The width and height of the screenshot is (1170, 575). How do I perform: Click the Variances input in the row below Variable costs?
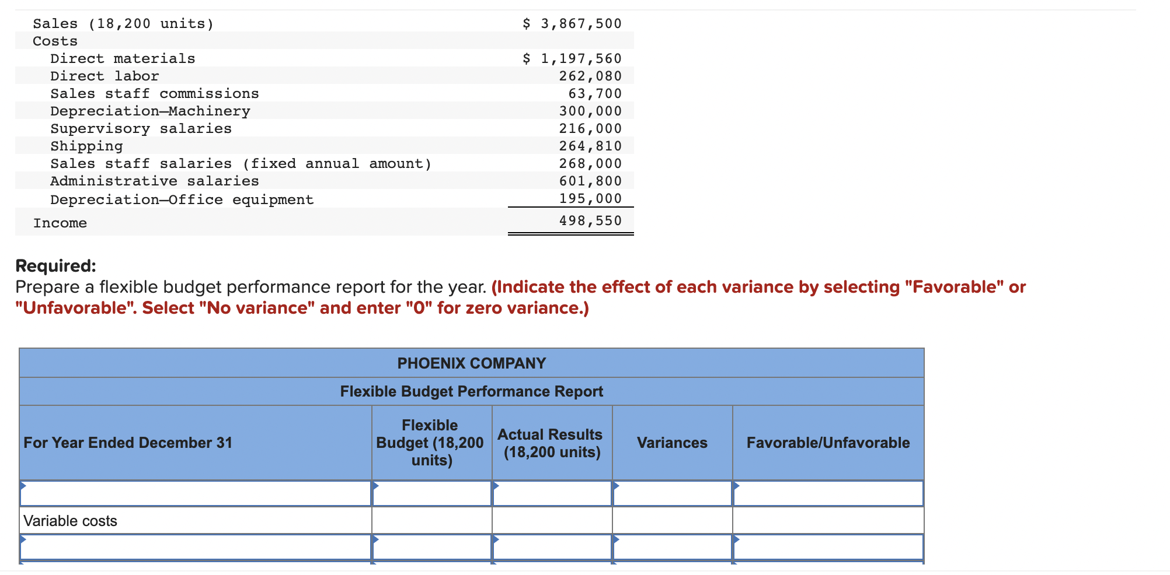[673, 547]
